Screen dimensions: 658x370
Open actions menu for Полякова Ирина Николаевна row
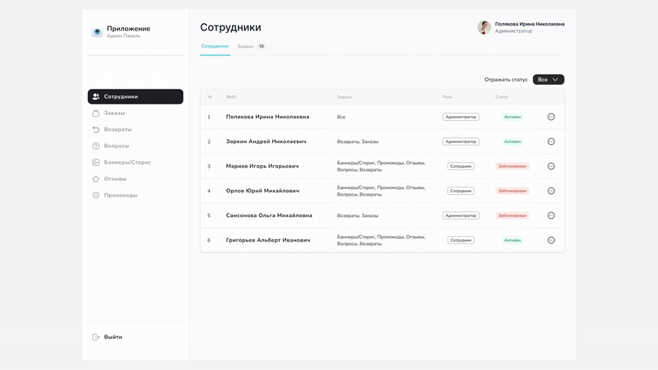(x=551, y=117)
